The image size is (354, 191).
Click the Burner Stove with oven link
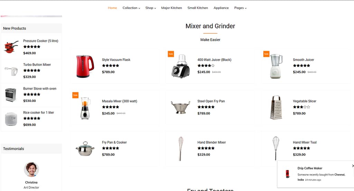point(40,89)
